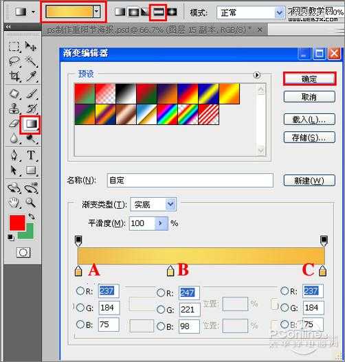Image resolution: width=345 pixels, height=362 pixels.
Task: Swap foreground and background colors
Action: tap(32, 216)
